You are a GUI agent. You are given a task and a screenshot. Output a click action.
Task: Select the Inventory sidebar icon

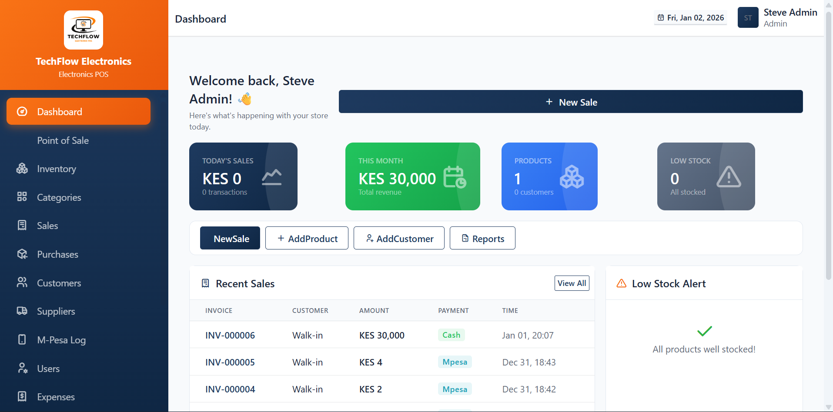tap(22, 169)
